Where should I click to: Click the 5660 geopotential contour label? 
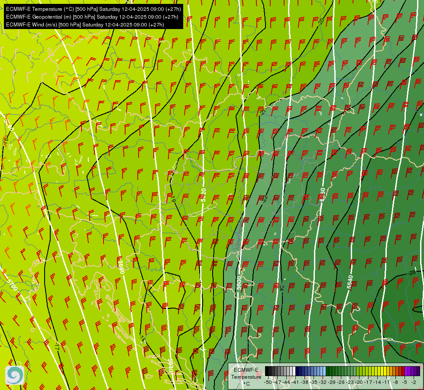click(121, 267)
